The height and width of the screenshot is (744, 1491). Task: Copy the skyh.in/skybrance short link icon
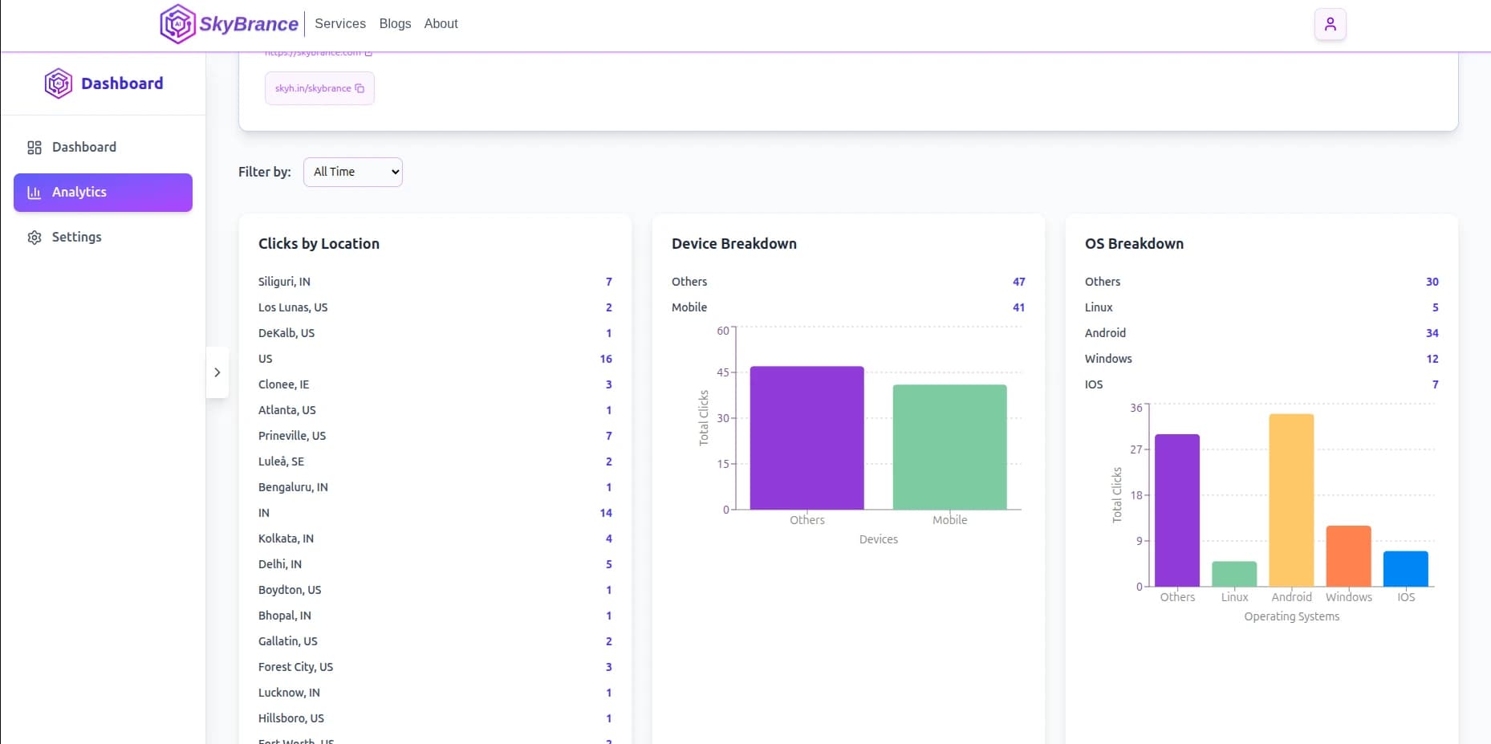[x=360, y=88]
